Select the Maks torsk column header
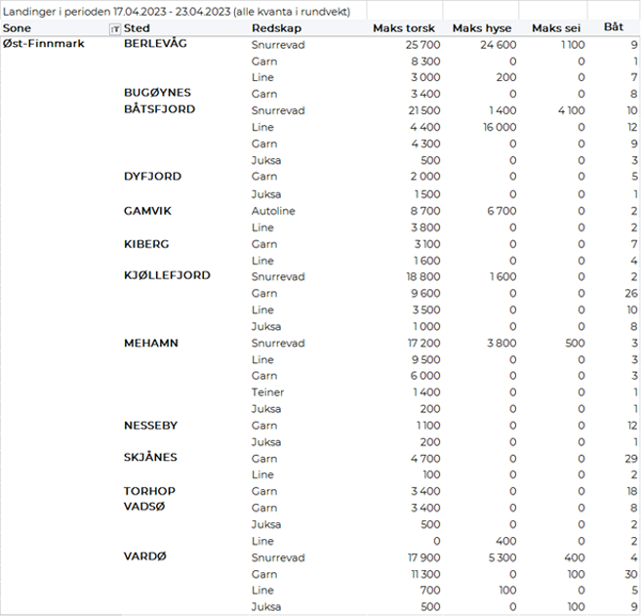The width and height of the screenshot is (641, 616). pos(404,29)
